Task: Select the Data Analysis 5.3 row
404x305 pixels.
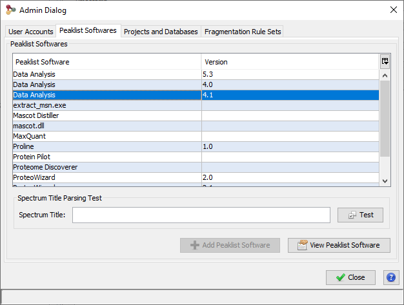Action: point(196,74)
